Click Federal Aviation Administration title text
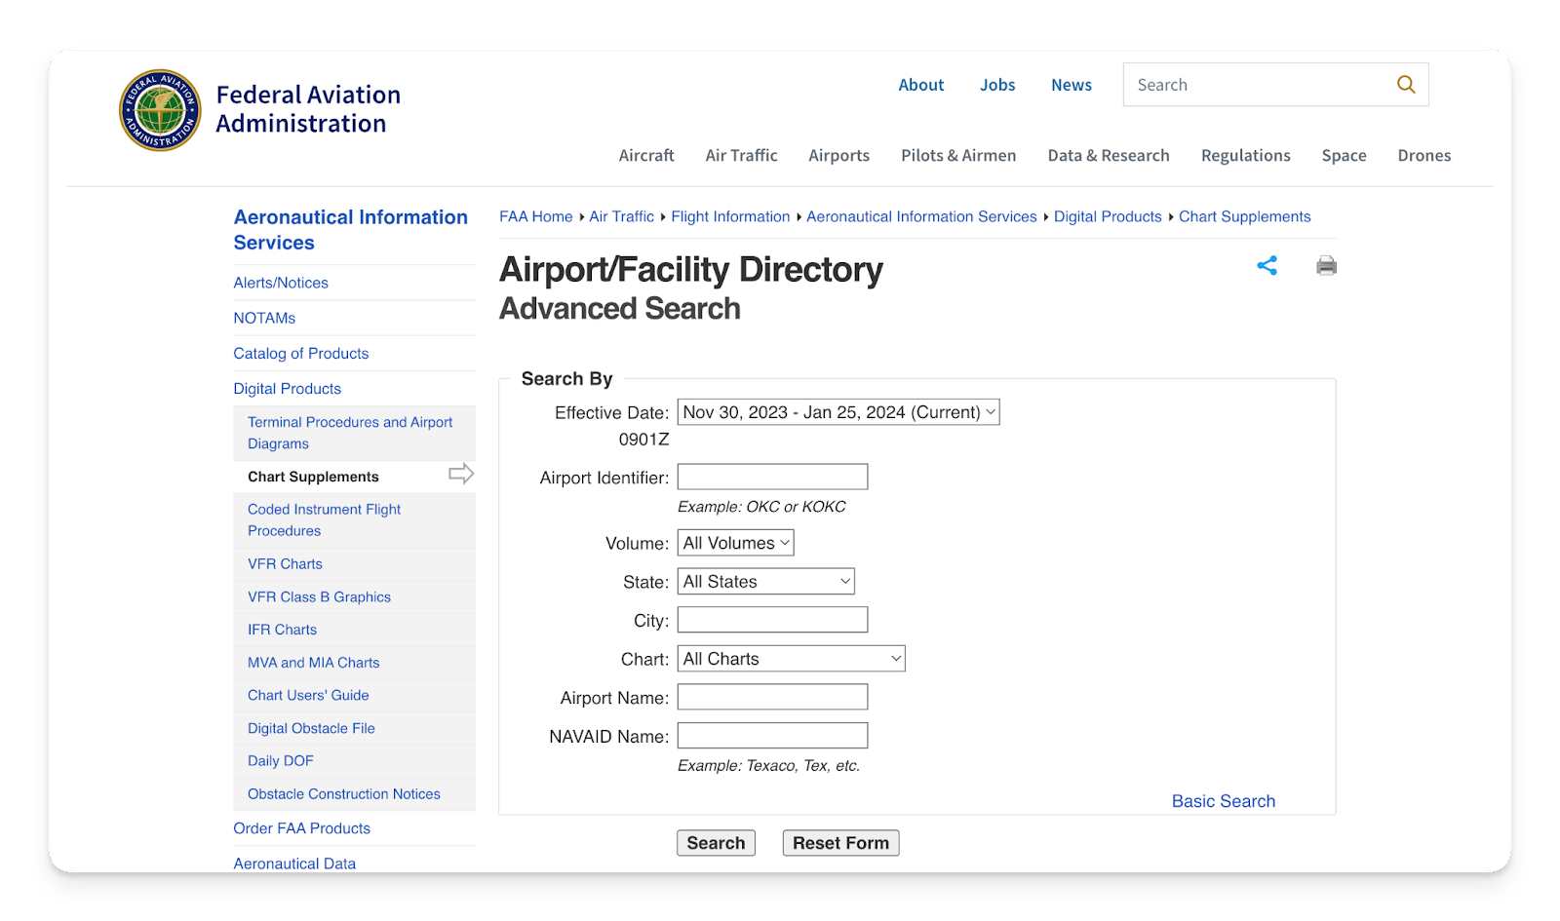The width and height of the screenshot is (1560, 921). point(308,109)
